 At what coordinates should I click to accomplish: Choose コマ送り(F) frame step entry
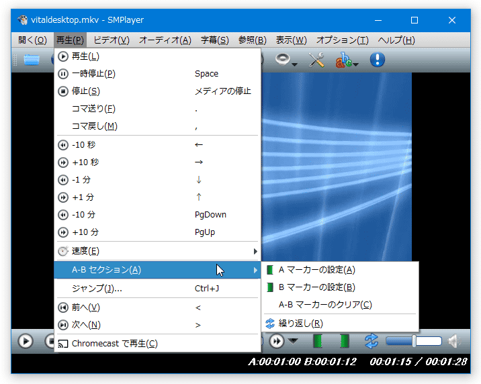coord(157,109)
